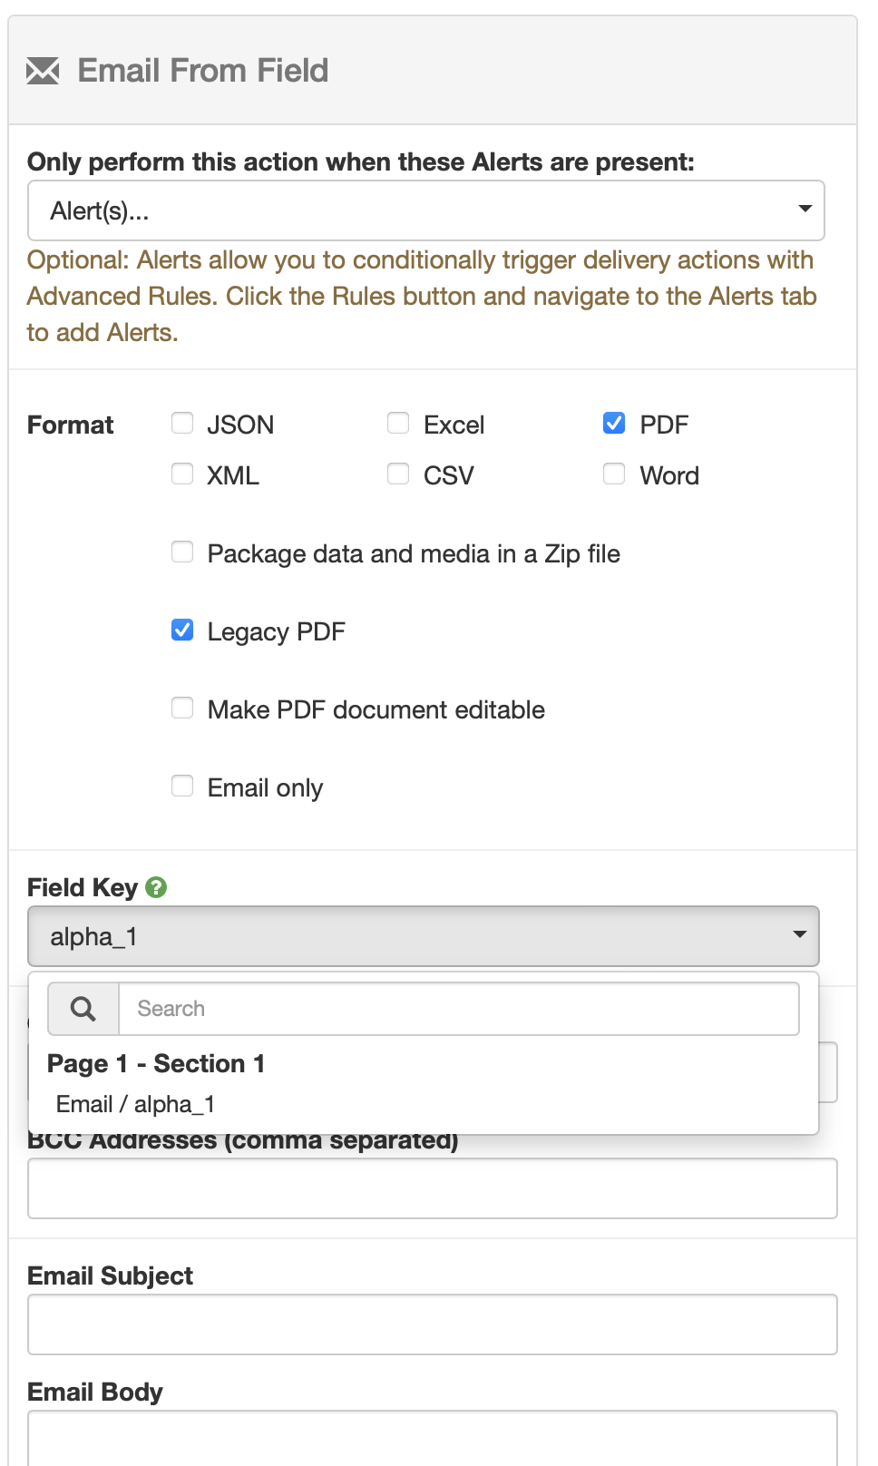Choose Email / alpha_1 from the list
The width and height of the screenshot is (878, 1466).
136,1104
